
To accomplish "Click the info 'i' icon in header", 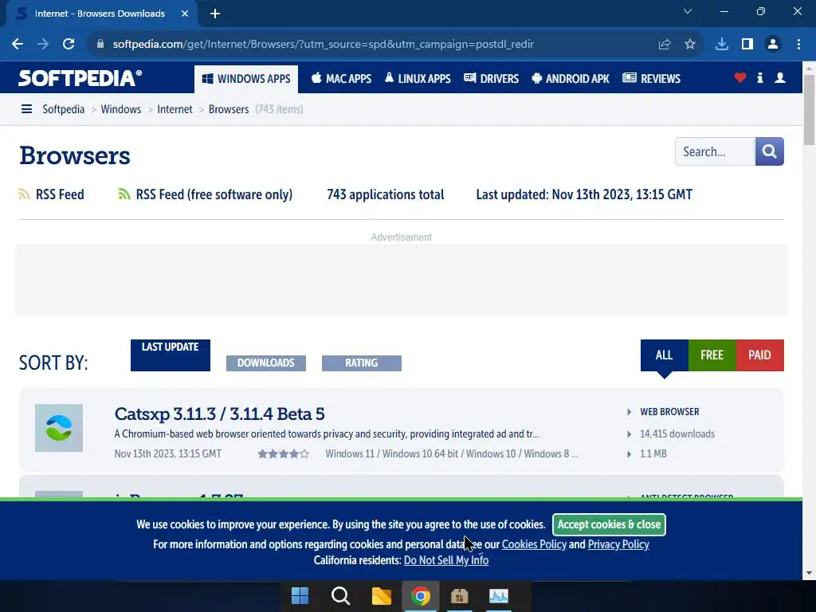I will point(759,78).
